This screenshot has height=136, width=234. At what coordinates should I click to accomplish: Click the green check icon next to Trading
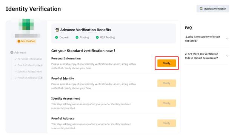coord(77,38)
